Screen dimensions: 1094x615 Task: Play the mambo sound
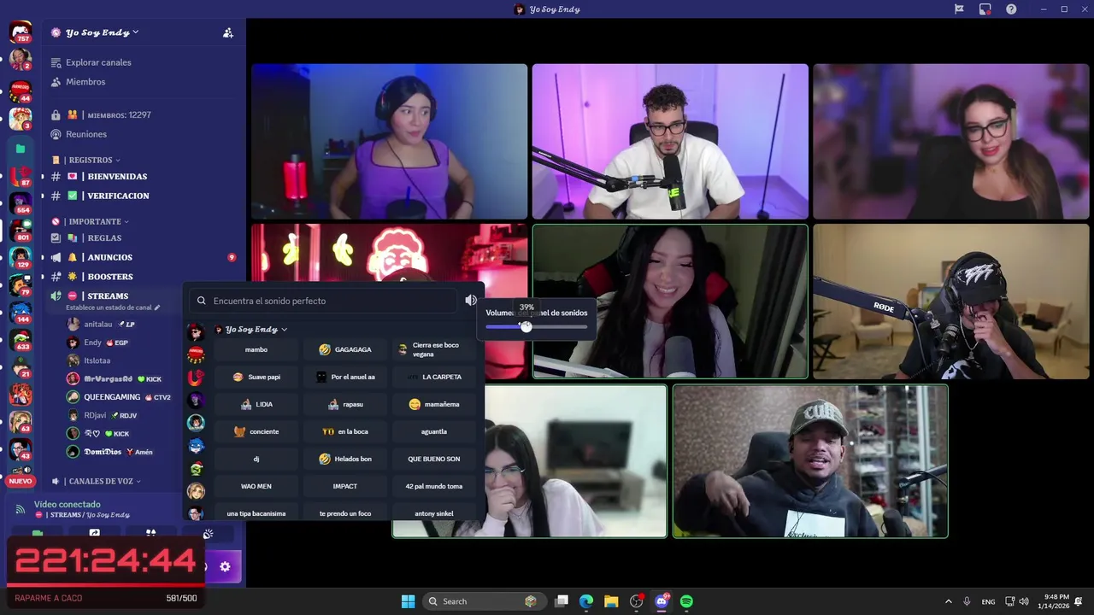(x=256, y=349)
